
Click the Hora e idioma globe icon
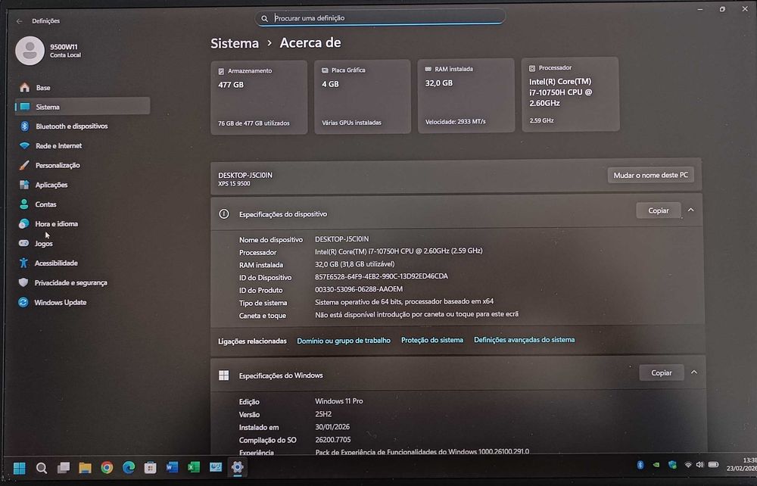pos(23,223)
